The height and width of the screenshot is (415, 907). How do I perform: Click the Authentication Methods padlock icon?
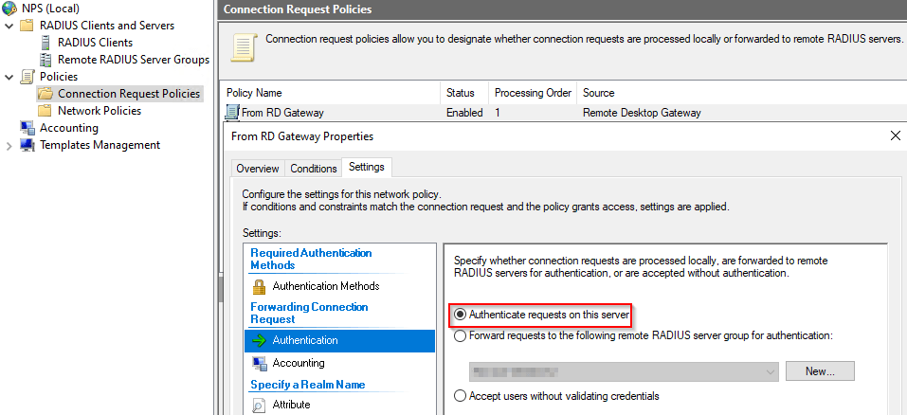(x=259, y=286)
